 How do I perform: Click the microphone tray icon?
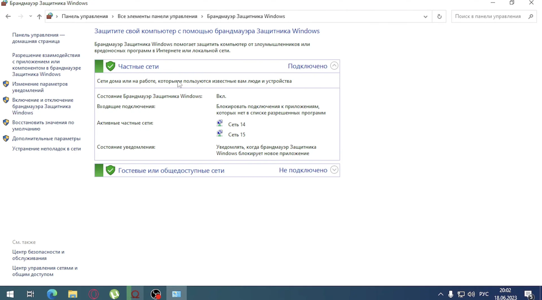[451, 294]
